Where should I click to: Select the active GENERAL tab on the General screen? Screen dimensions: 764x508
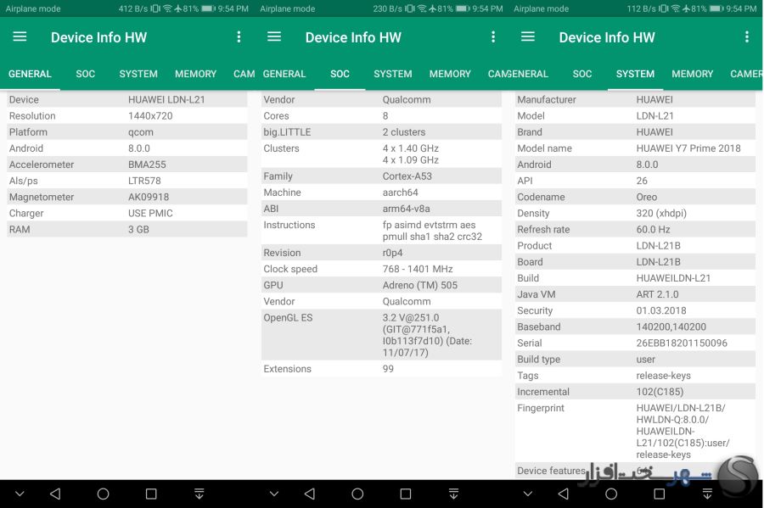pos(30,74)
